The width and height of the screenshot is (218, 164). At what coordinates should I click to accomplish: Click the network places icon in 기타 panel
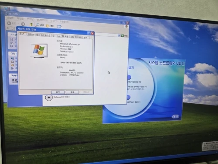coord(12,59)
